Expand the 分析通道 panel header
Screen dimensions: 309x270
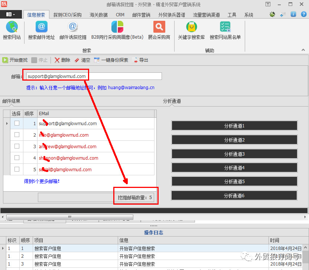pyautogui.click(x=172, y=101)
